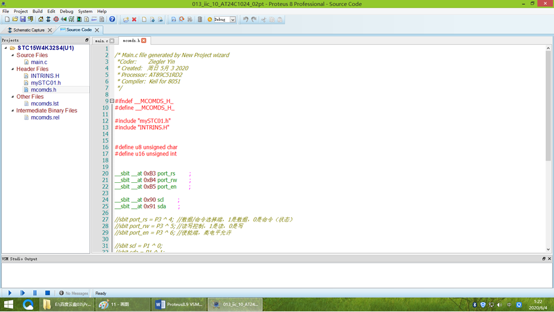Open Windows Start button
The width and height of the screenshot is (554, 312).
8,304
